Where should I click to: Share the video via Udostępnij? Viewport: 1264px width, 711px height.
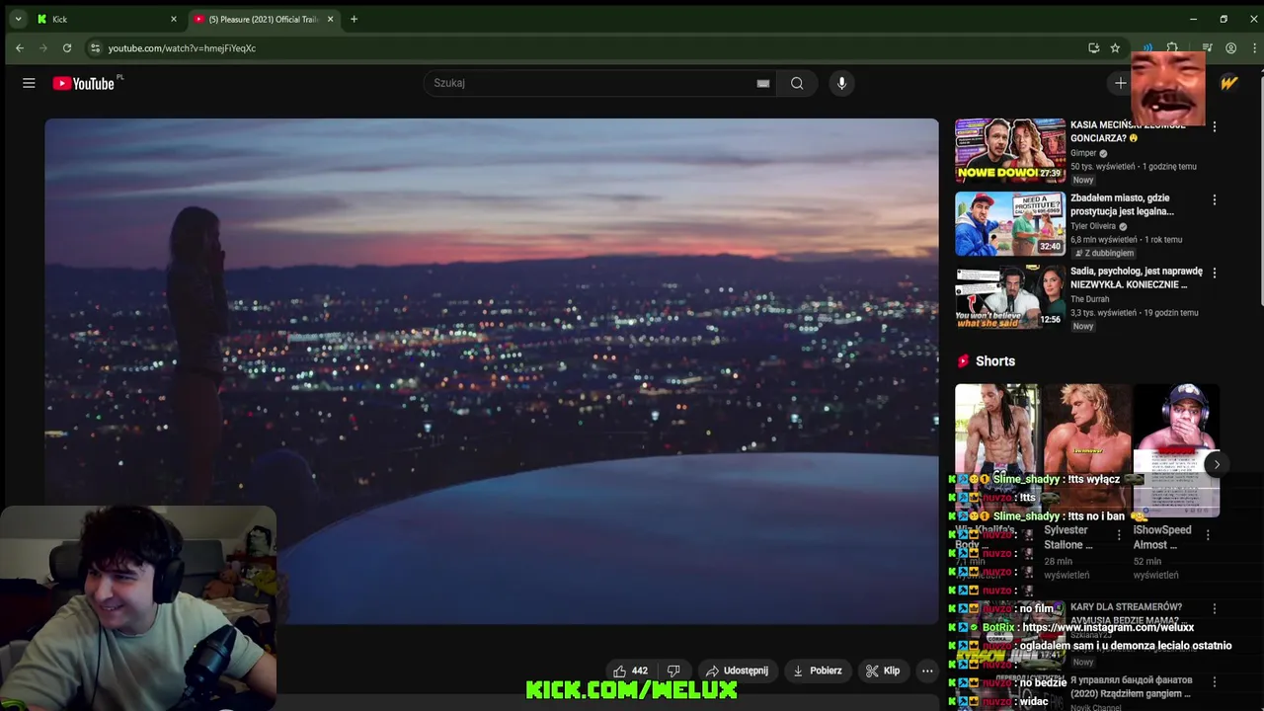pyautogui.click(x=737, y=671)
